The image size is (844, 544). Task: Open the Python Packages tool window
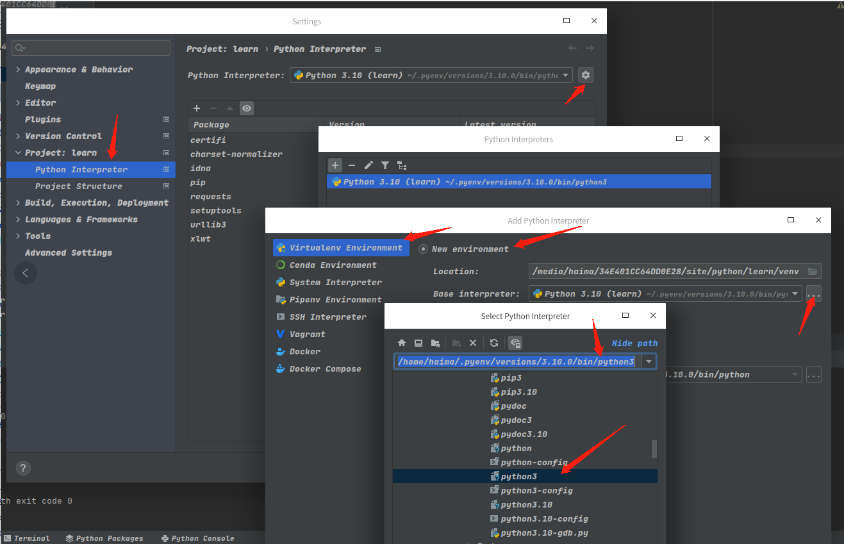tap(104, 538)
